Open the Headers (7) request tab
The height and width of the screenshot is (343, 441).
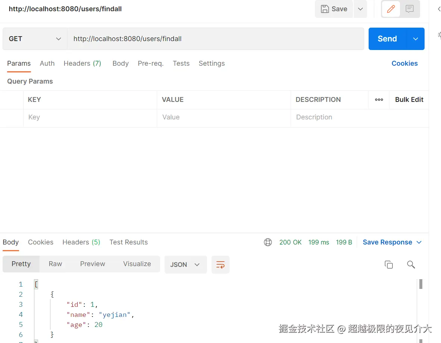pyautogui.click(x=82, y=63)
